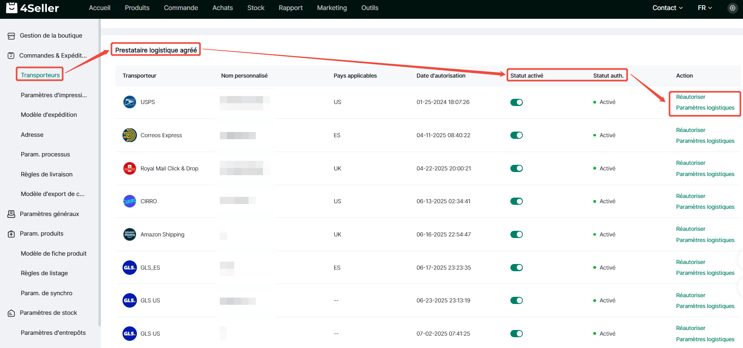
Task: Disable the USPS activation toggle
Action: pyautogui.click(x=516, y=102)
